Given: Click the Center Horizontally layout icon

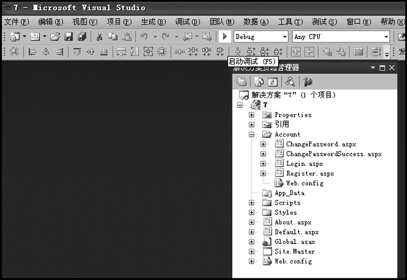Looking at the screenshot, I should 296,52.
